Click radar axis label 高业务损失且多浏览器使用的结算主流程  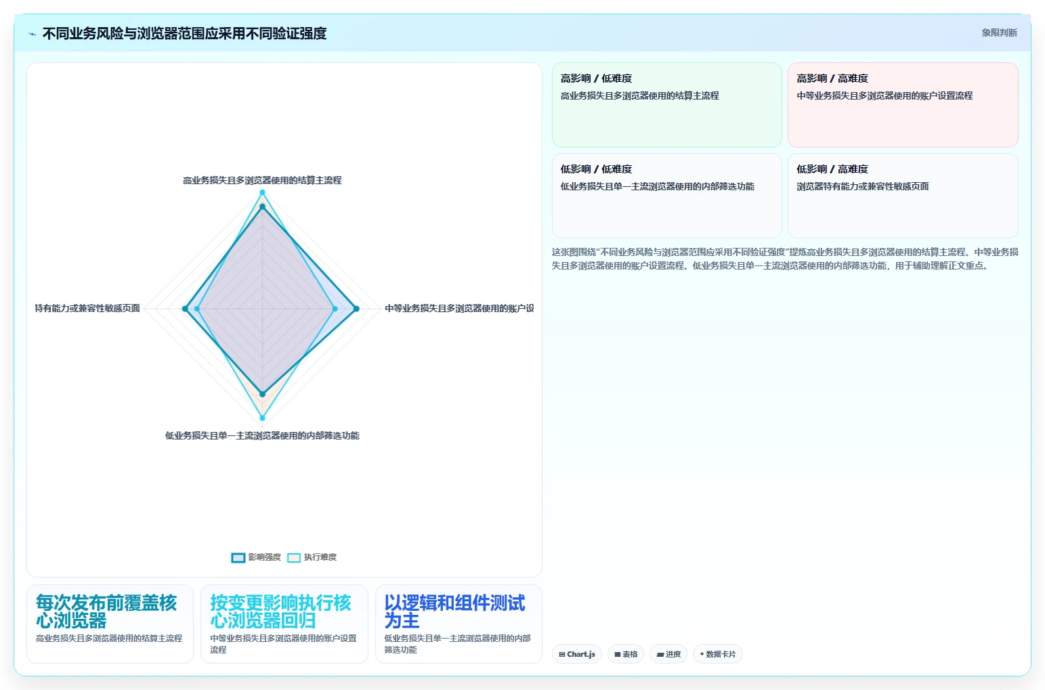[262, 180]
